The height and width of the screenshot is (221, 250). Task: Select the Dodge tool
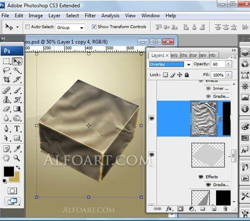tap(17, 118)
